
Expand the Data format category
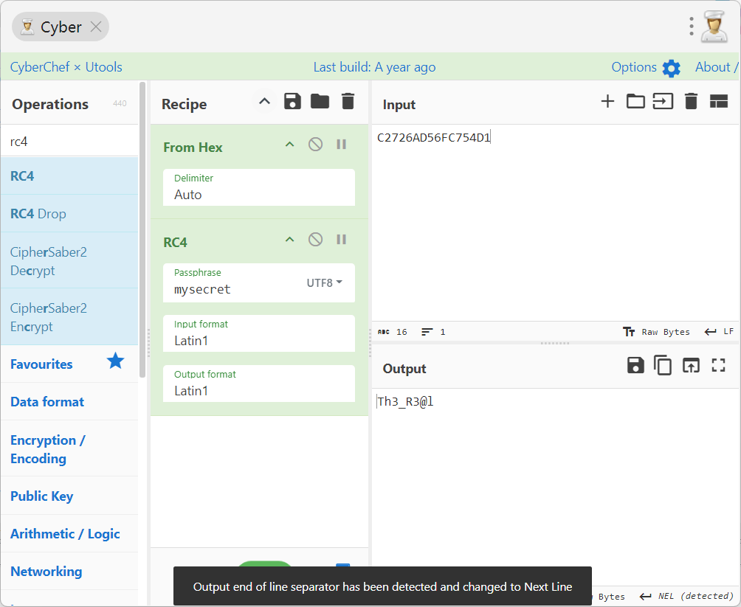(x=69, y=402)
